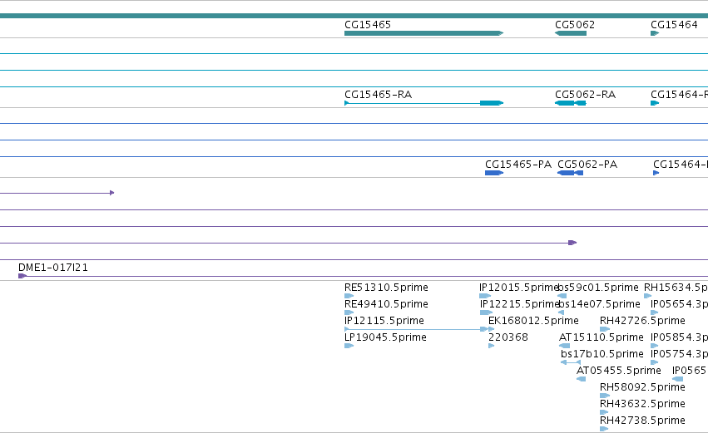Select the CG5062-PA coding region glyph
708x433 pixels.
(x=570, y=173)
